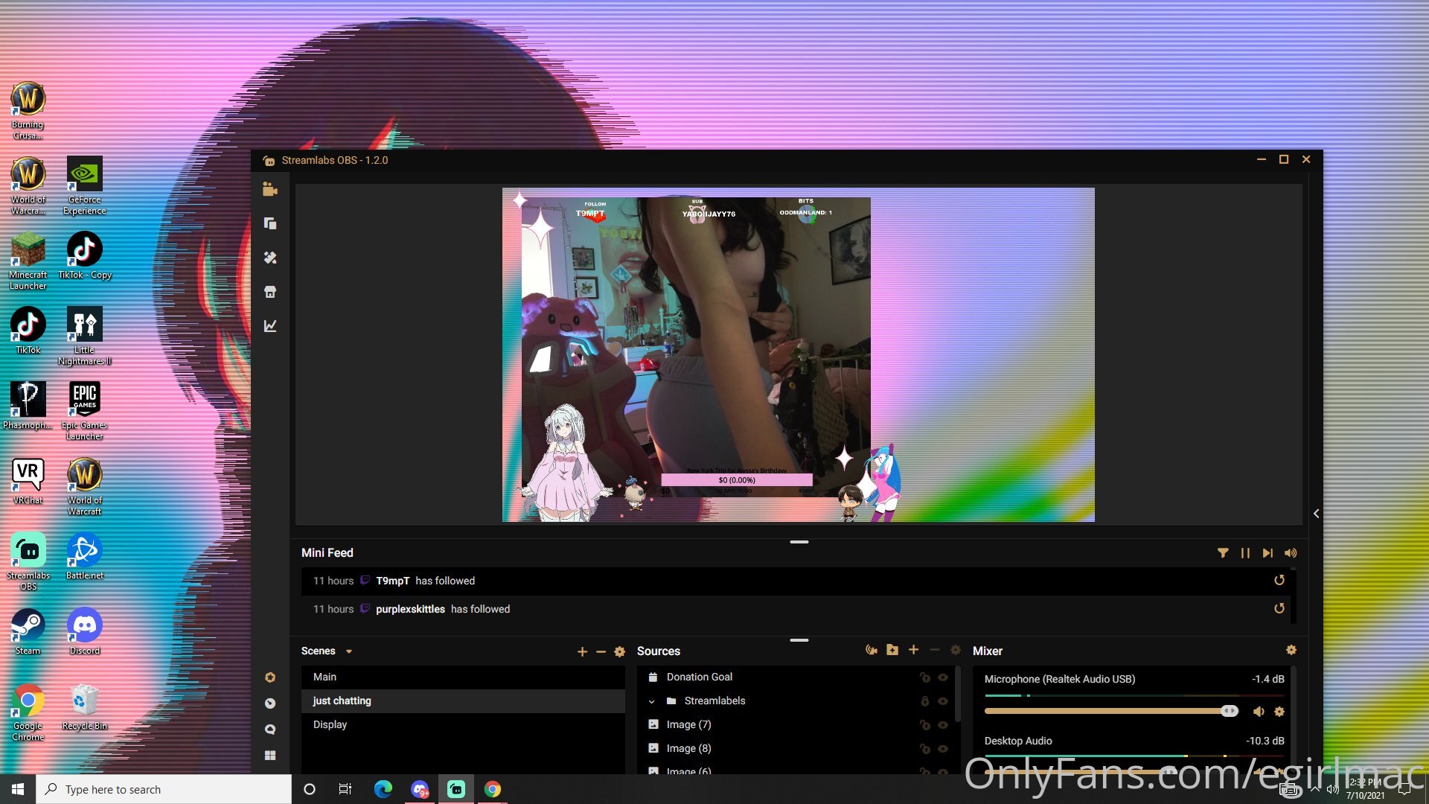Toggle visibility of Streamlabels folder
The image size is (1429, 804).
point(943,701)
